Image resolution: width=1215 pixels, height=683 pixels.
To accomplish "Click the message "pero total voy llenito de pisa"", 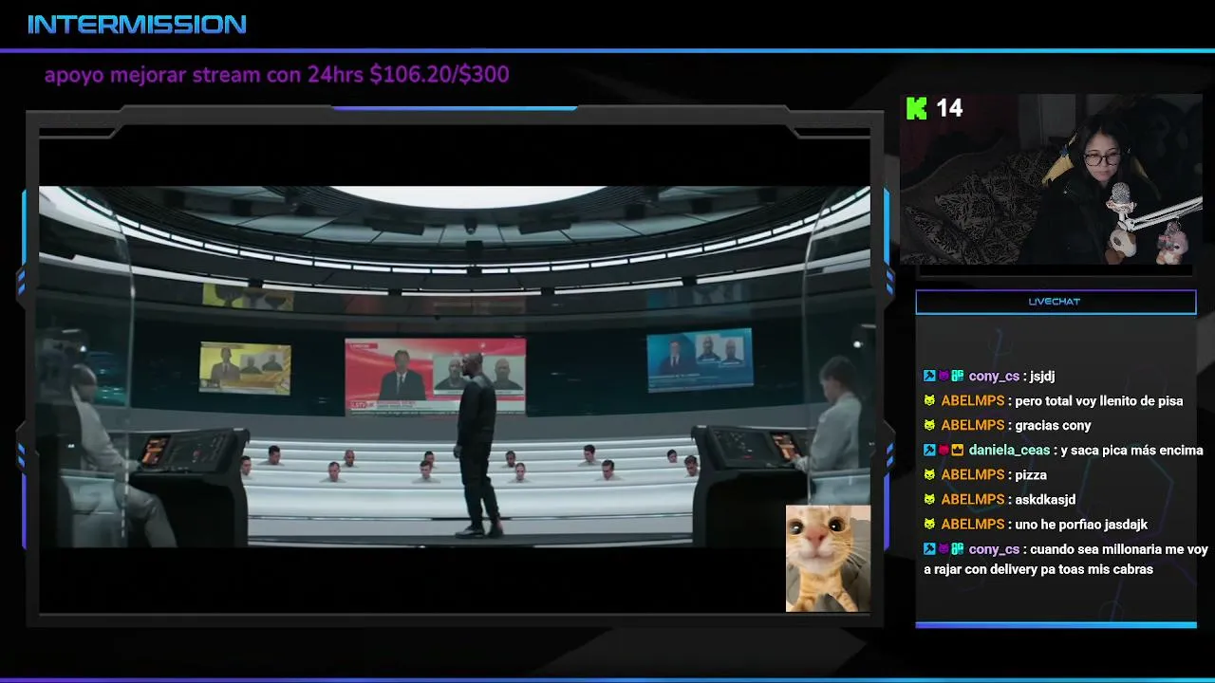I will (x=1099, y=401).
